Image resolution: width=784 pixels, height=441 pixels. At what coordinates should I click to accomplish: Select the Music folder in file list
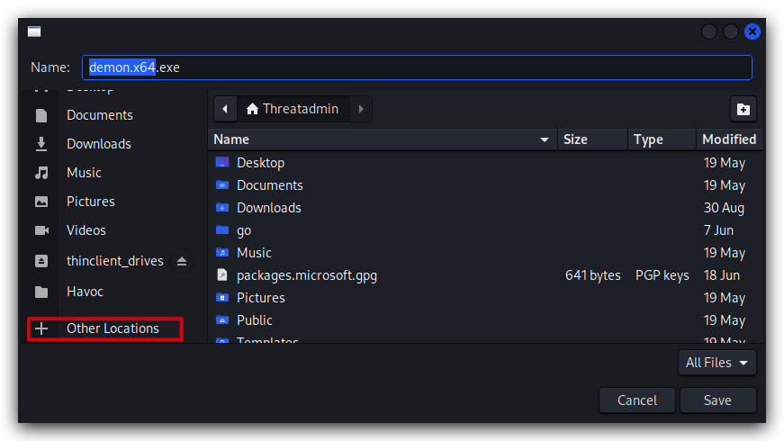485,253
